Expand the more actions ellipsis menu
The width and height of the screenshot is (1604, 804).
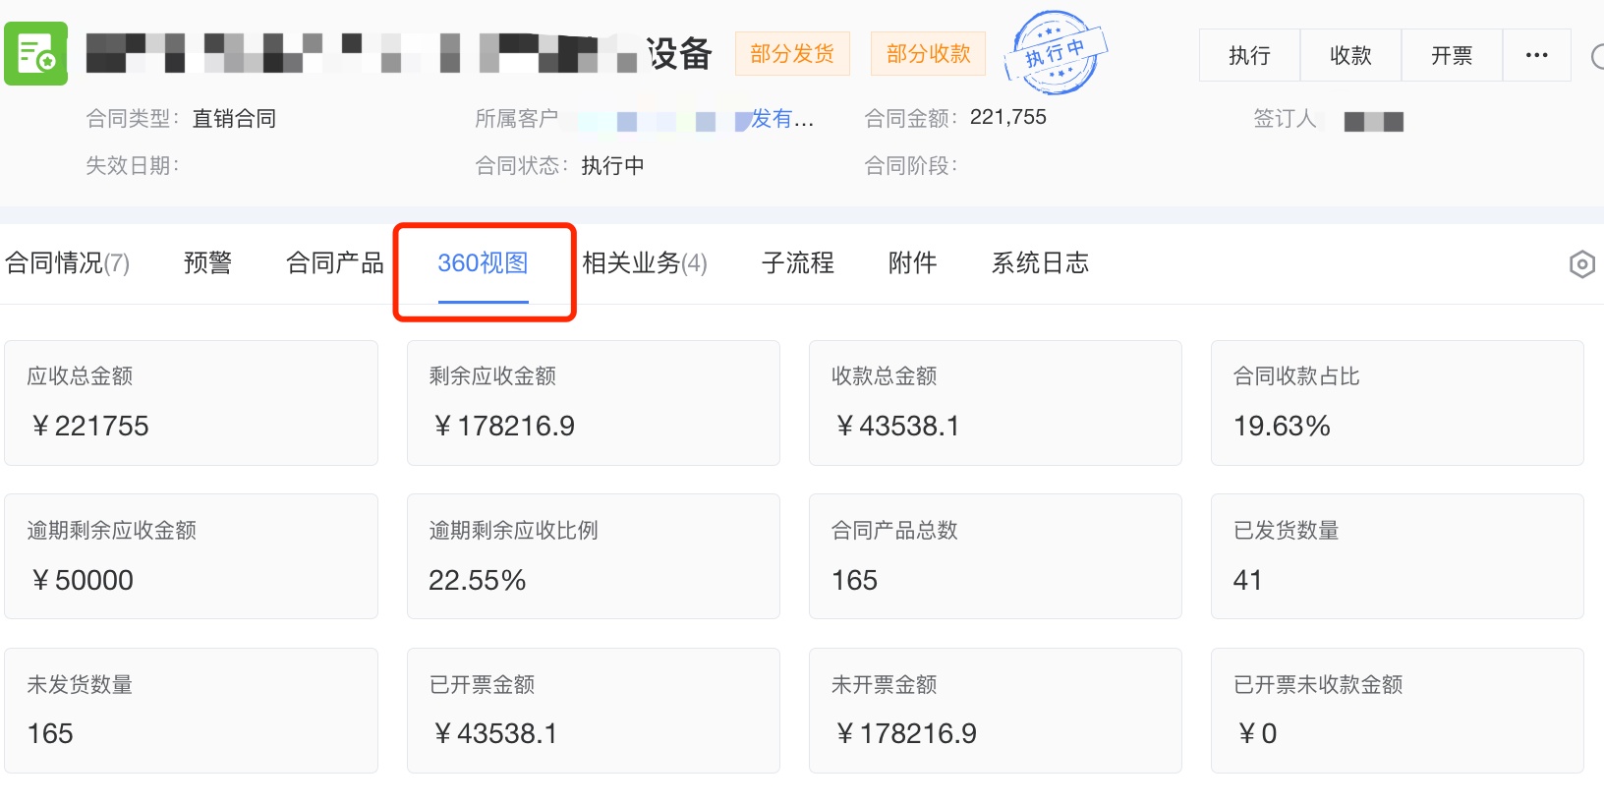click(x=1536, y=56)
